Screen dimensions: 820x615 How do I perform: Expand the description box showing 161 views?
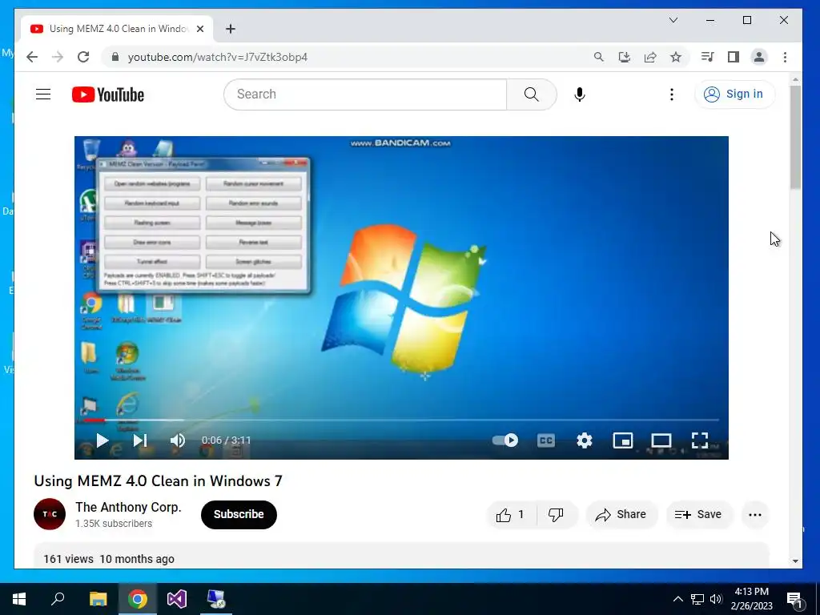[401, 556]
